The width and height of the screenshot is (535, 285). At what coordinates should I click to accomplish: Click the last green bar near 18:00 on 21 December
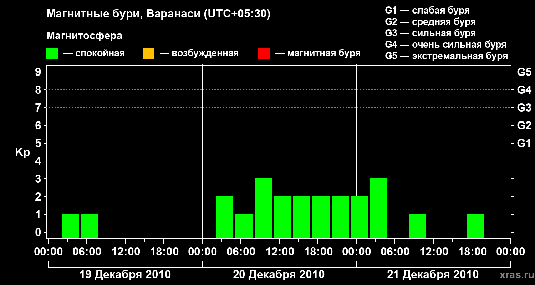475,226
